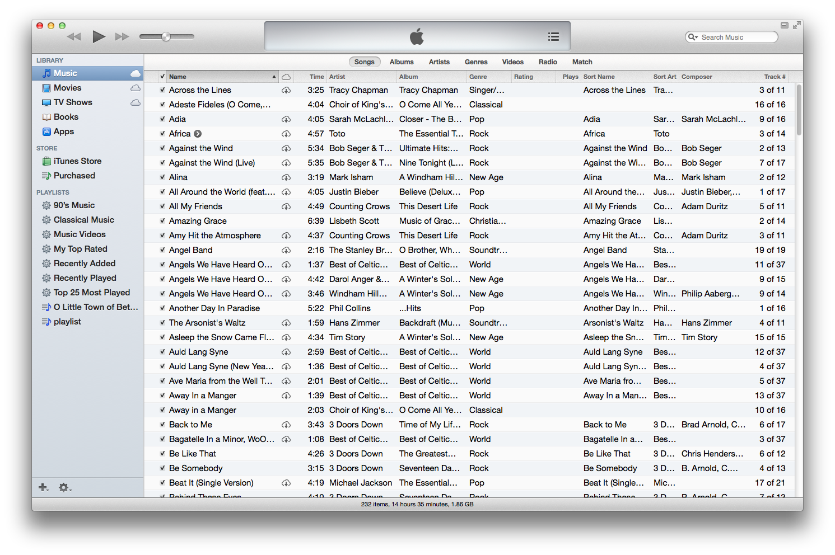The width and height of the screenshot is (835, 555).
Task: Uncheck the Across the Lines song
Action: coord(162,90)
